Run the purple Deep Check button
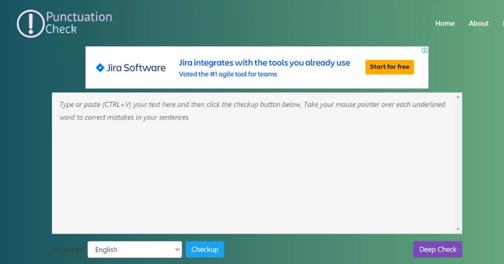The image size is (504, 264). (x=438, y=249)
